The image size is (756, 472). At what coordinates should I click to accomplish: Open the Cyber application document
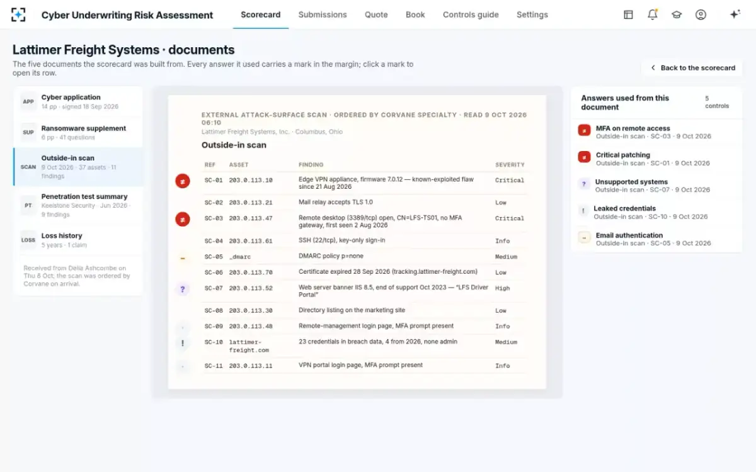coord(78,102)
